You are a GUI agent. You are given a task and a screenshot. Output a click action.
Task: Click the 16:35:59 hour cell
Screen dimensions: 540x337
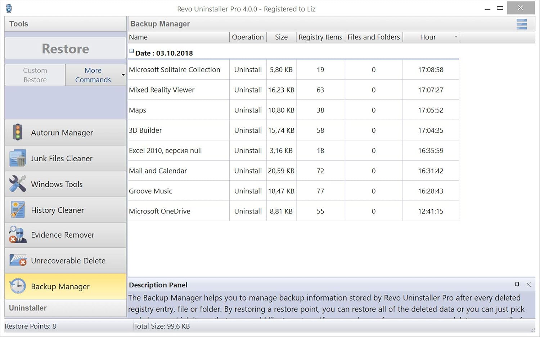click(x=431, y=151)
